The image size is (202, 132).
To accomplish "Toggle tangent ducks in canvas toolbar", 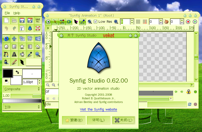I will [62, 22].
